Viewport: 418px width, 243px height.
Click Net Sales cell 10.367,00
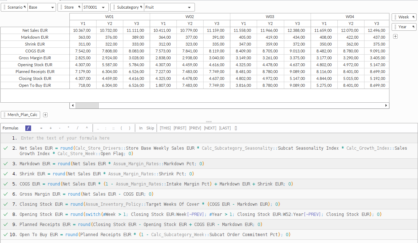83,30
